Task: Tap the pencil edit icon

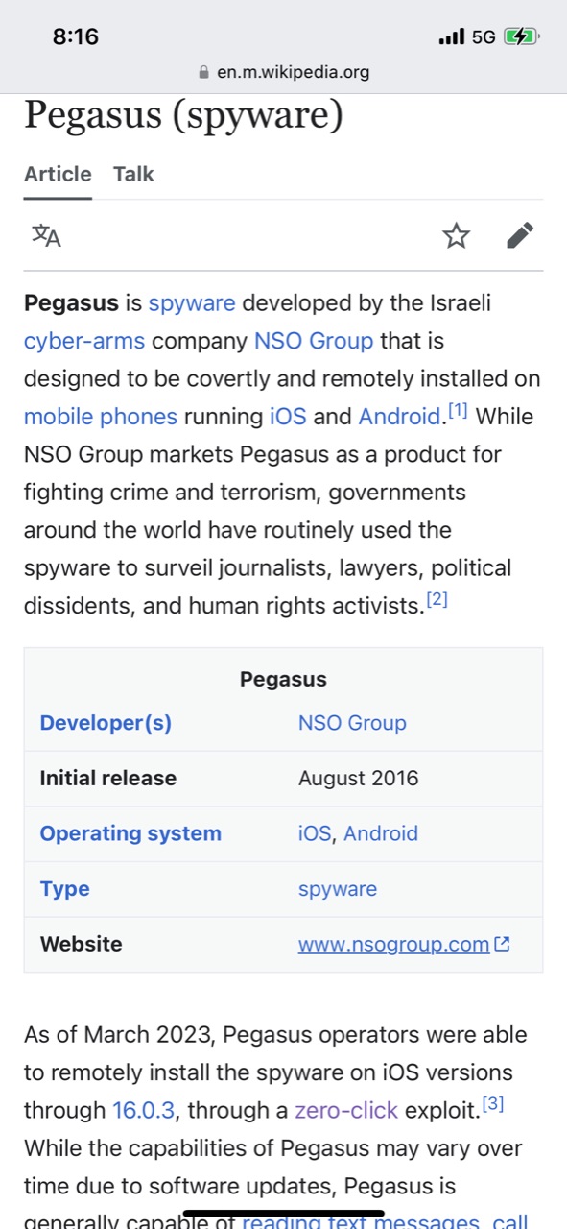Action: tap(520, 235)
